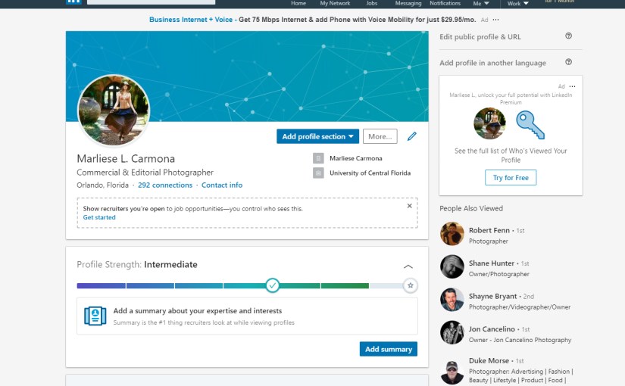This screenshot has width=625, height=386.
Task: Click the profile thumbnail in Premium ad
Action: (489, 123)
